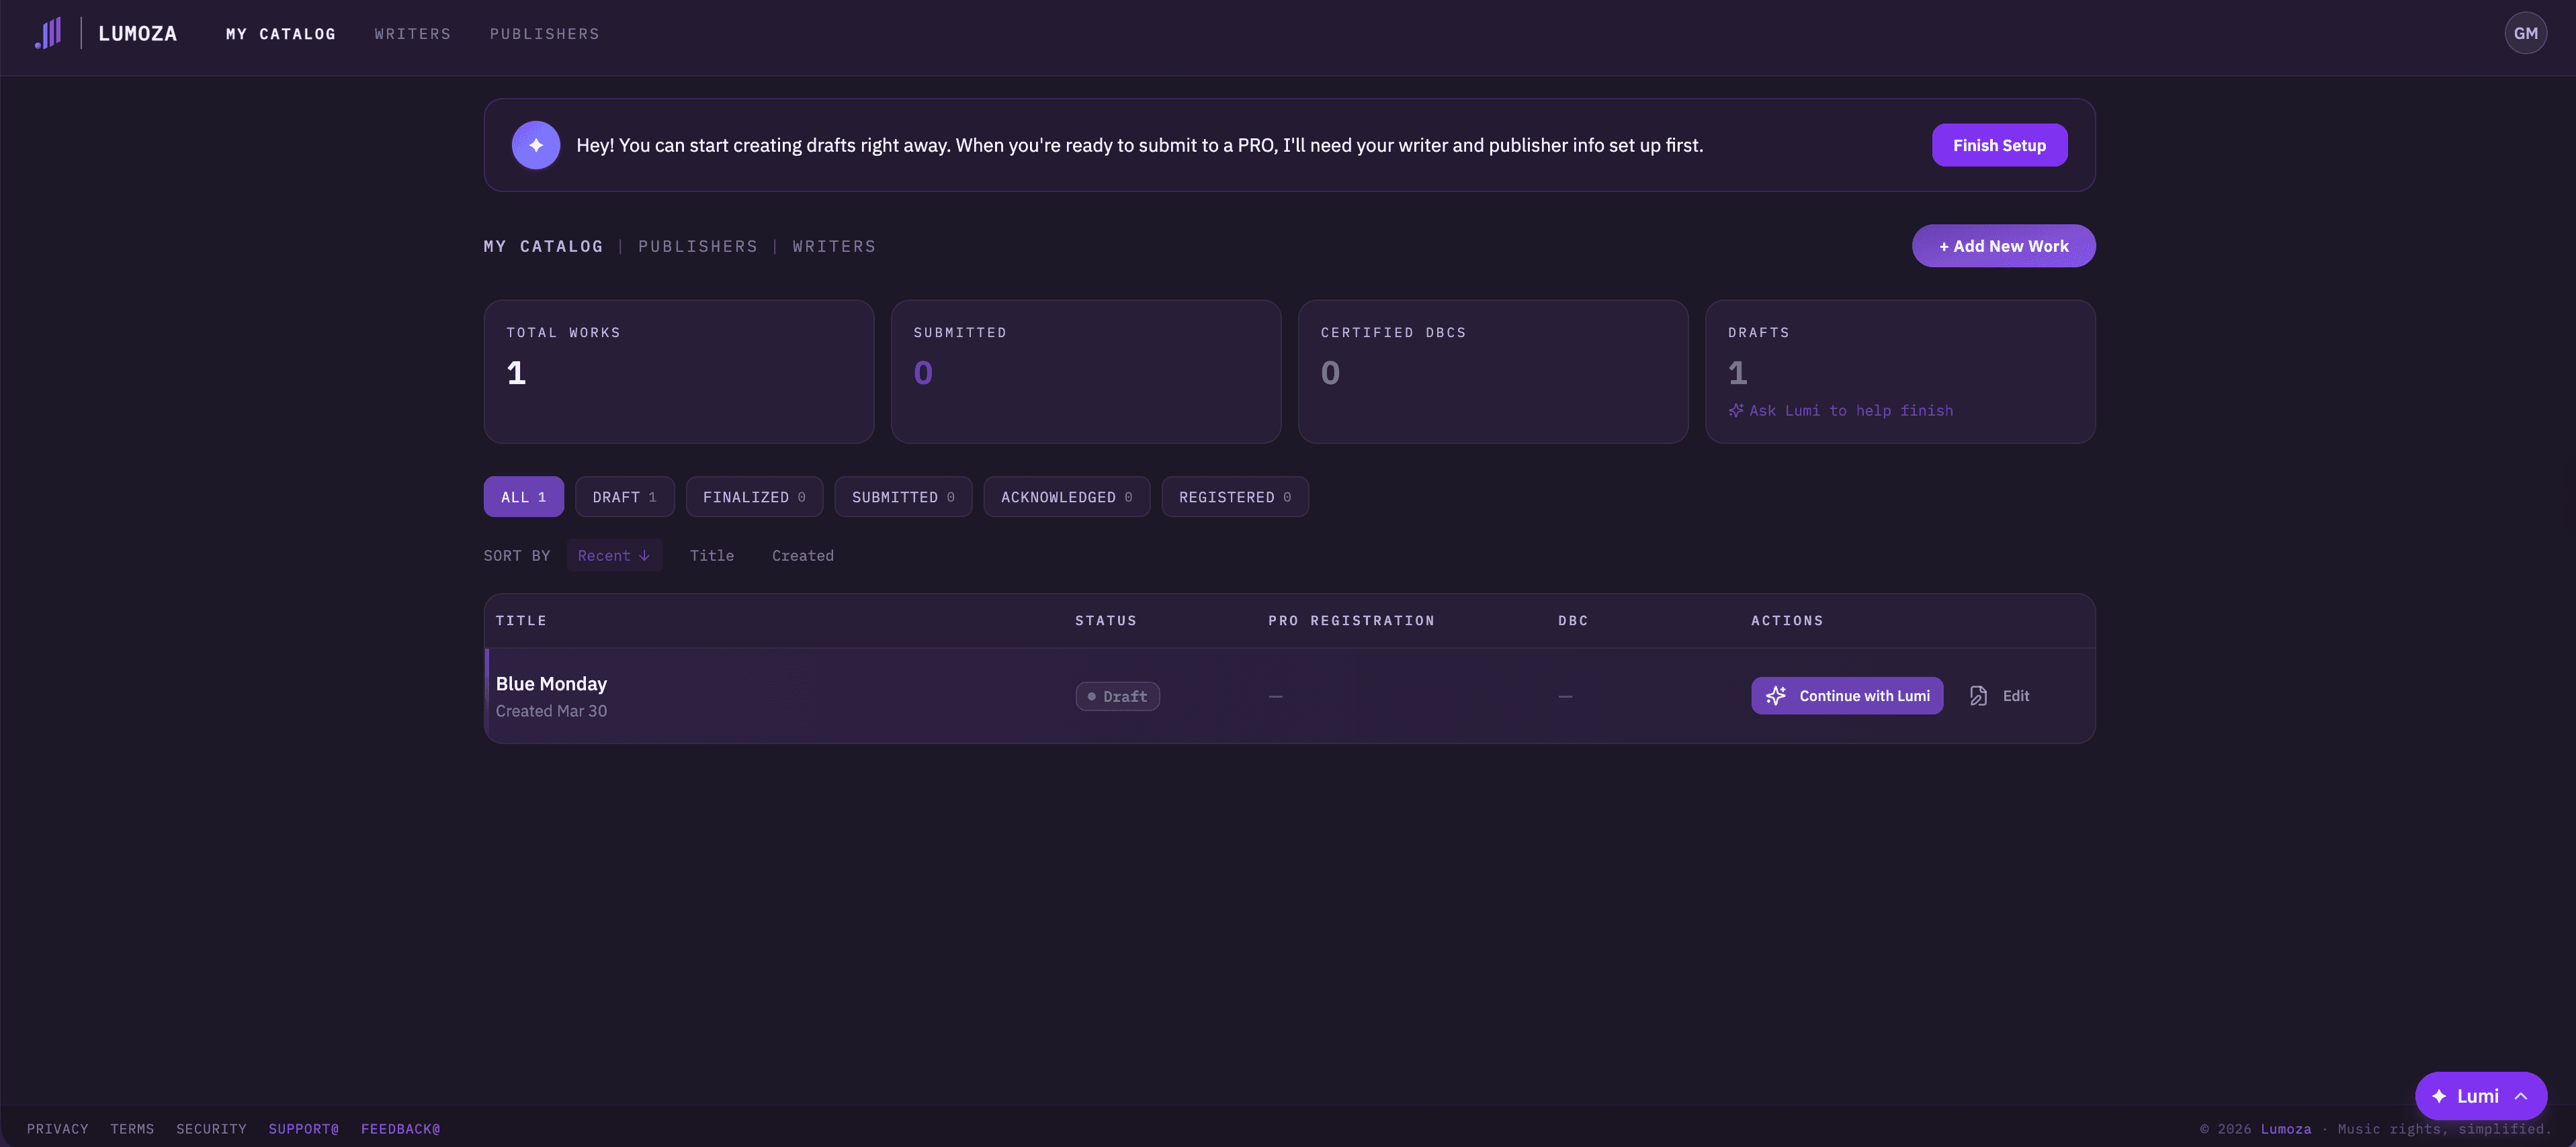Open Writers in top navigation

412,34
